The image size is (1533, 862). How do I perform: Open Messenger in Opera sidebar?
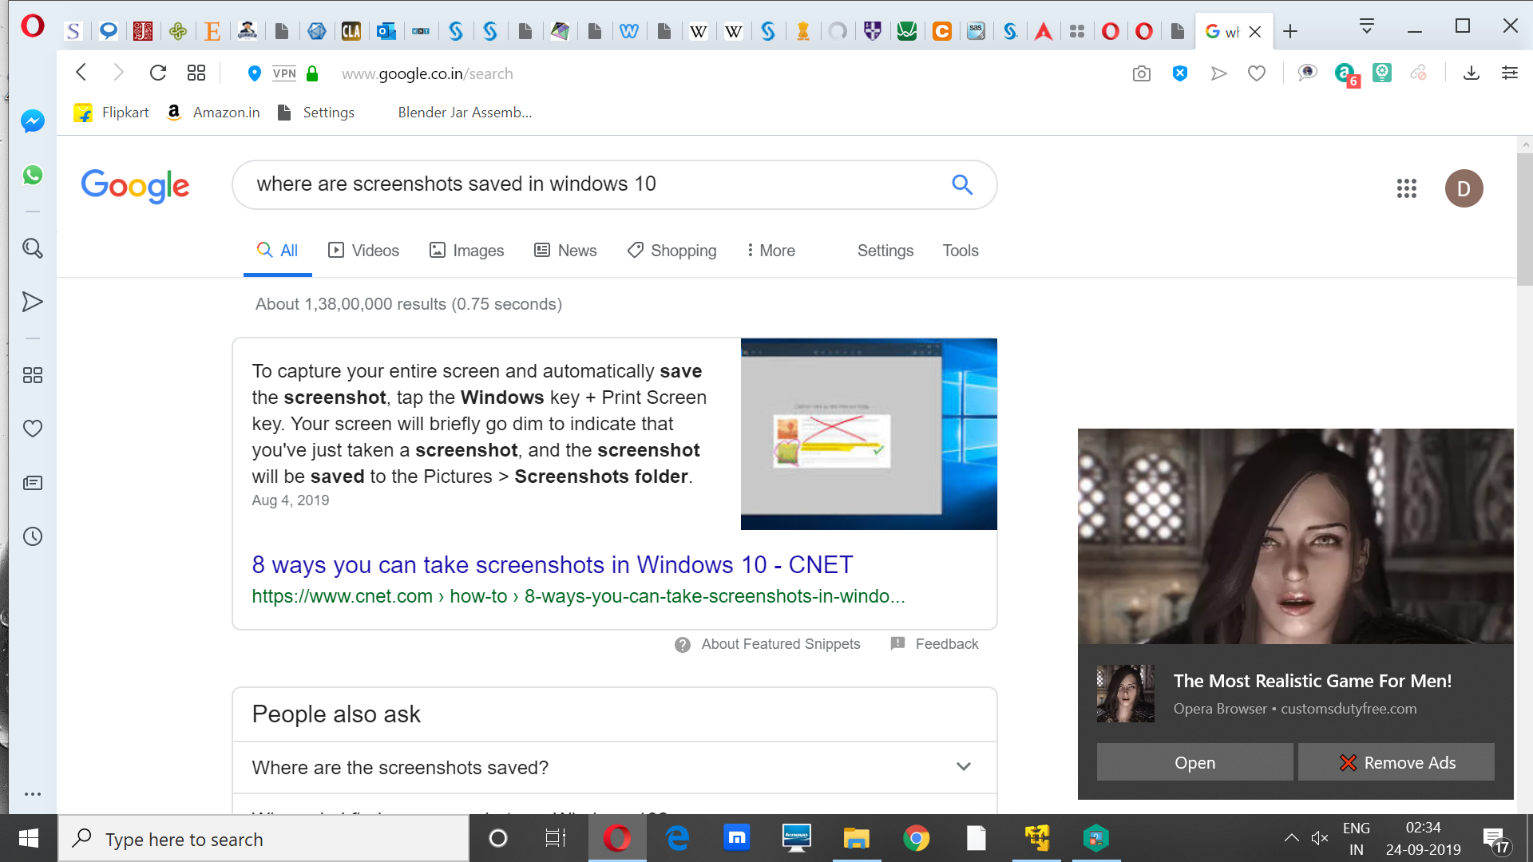[x=33, y=121]
